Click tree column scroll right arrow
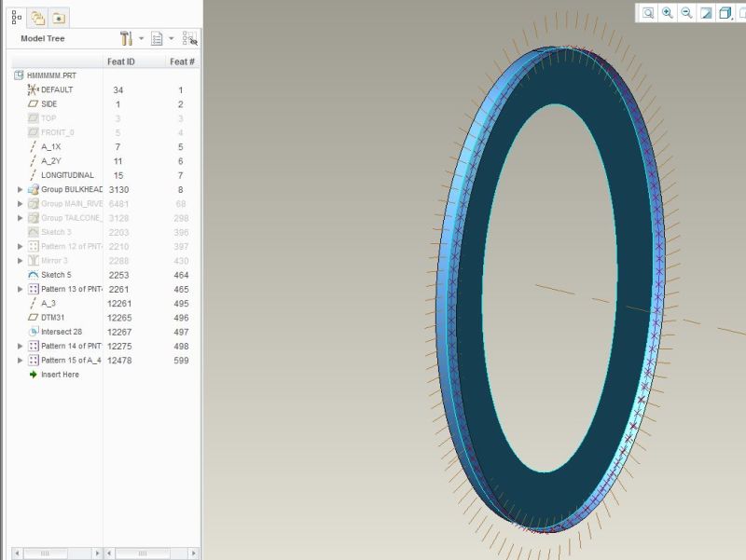The height and width of the screenshot is (560, 746). [x=98, y=553]
